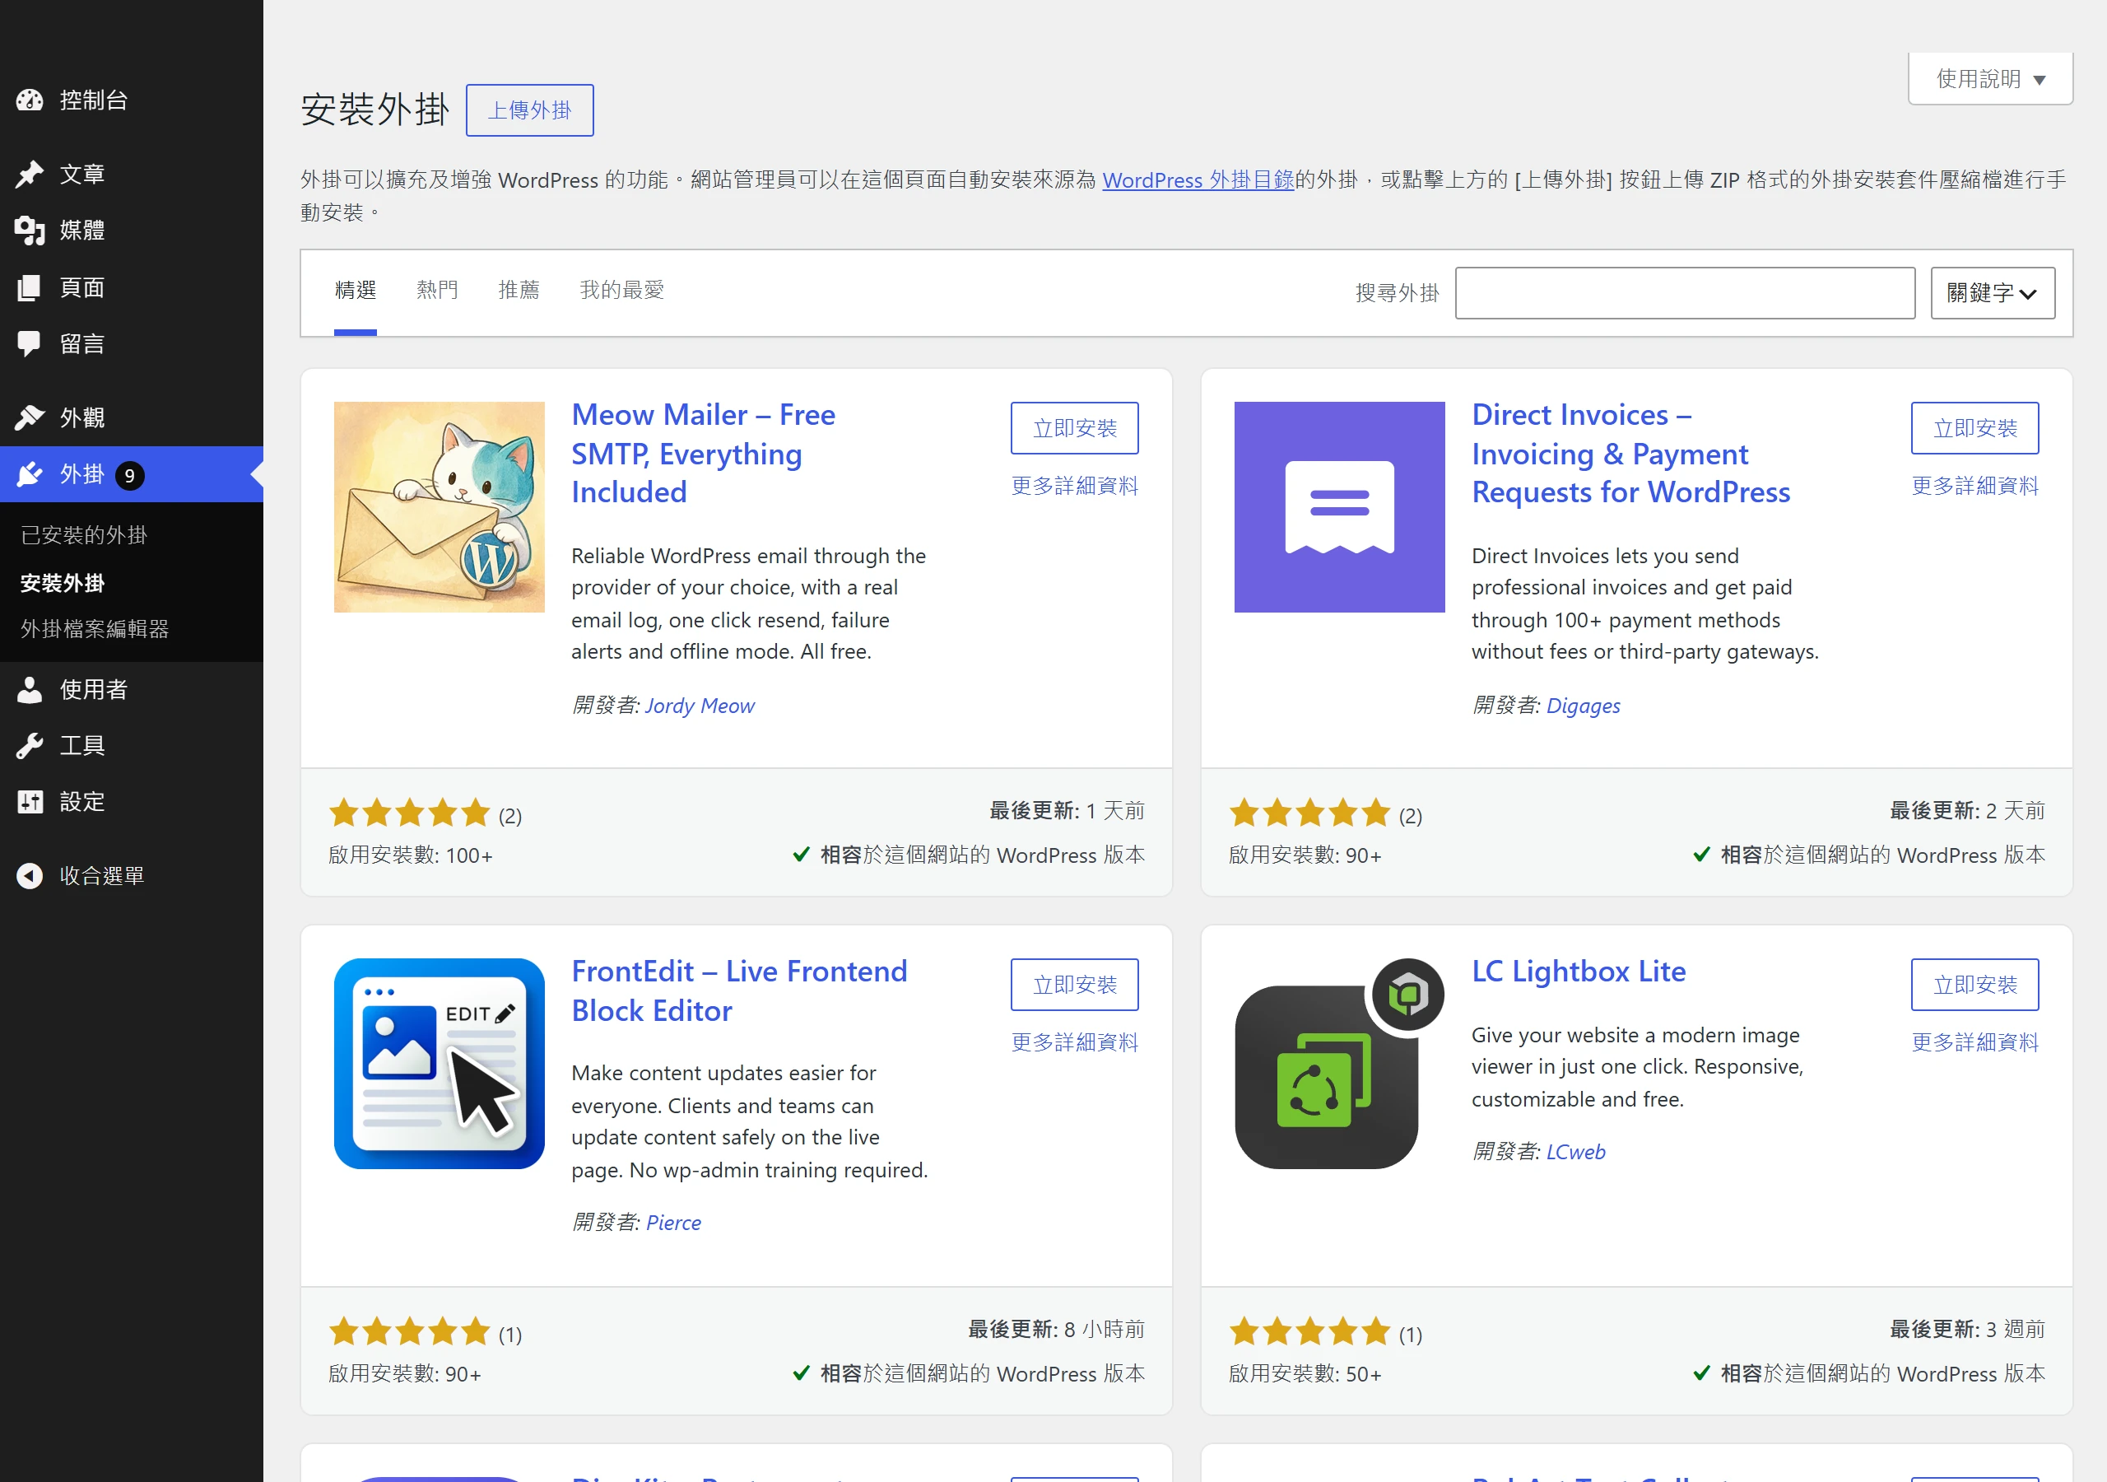Open the 留言 menu item
This screenshot has height=1482, width=2107.
coord(131,344)
